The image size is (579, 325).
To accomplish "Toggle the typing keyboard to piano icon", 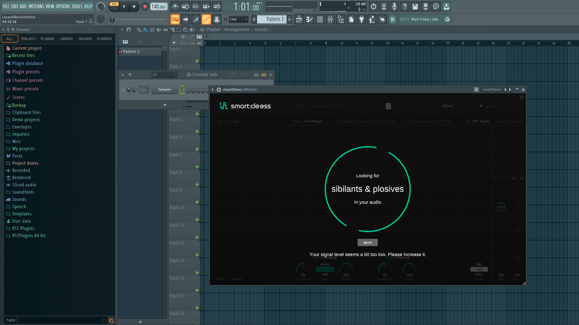I will pyautogui.click(x=175, y=19).
